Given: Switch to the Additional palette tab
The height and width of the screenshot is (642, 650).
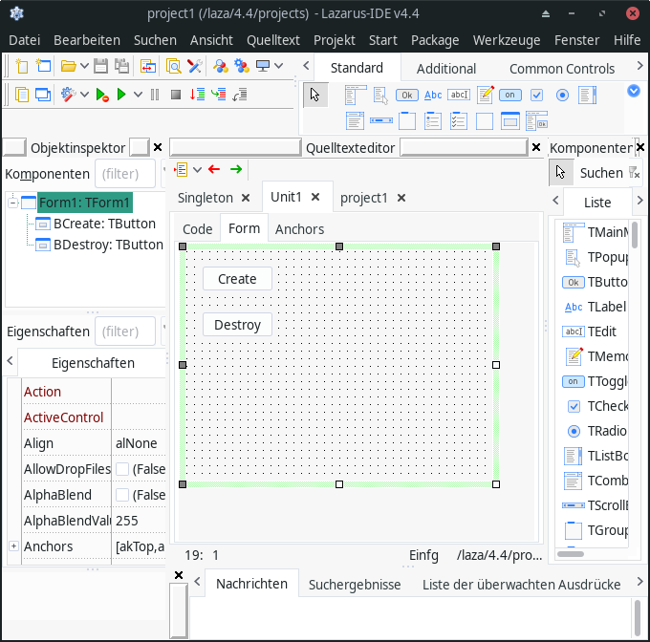Looking at the screenshot, I should coord(445,69).
